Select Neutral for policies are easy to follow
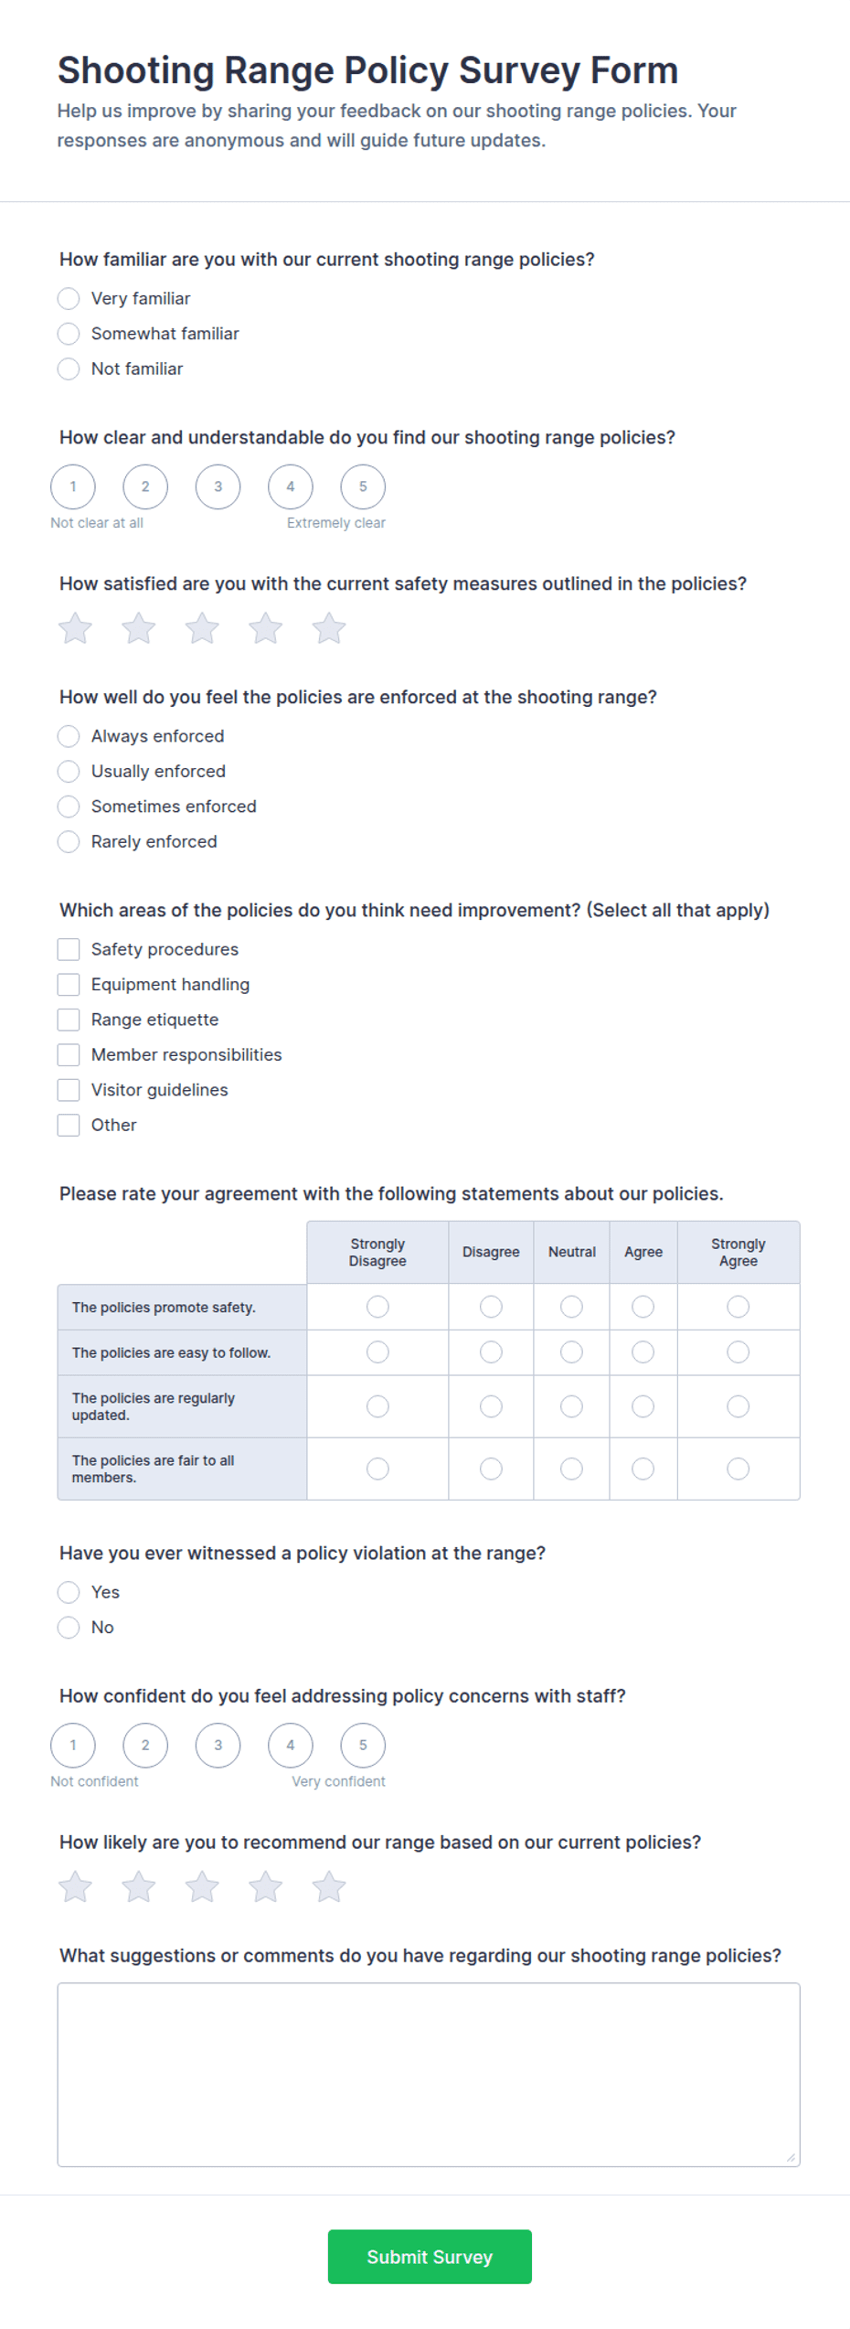The width and height of the screenshot is (850, 2329). click(x=572, y=1351)
